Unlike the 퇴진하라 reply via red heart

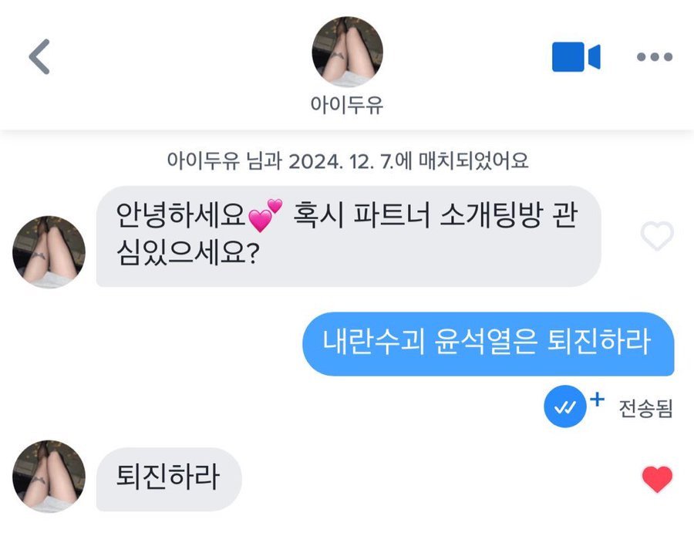(657, 480)
